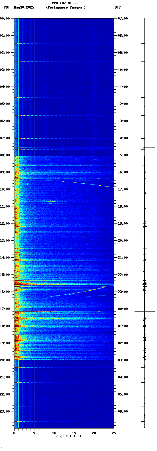This screenshot has height=451, width=157.
Task: Click the frequency axis tick '5'
Action: (x=34, y=433)
